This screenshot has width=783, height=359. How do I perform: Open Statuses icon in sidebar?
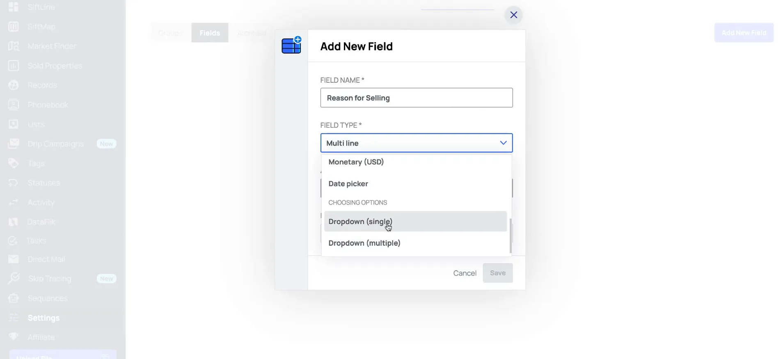click(x=13, y=183)
